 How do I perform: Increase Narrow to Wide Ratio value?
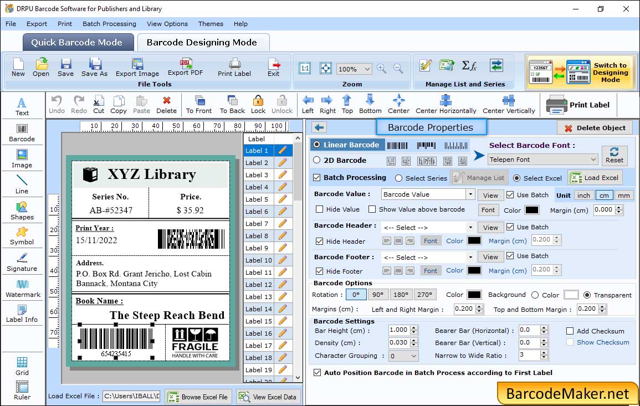pos(544,353)
